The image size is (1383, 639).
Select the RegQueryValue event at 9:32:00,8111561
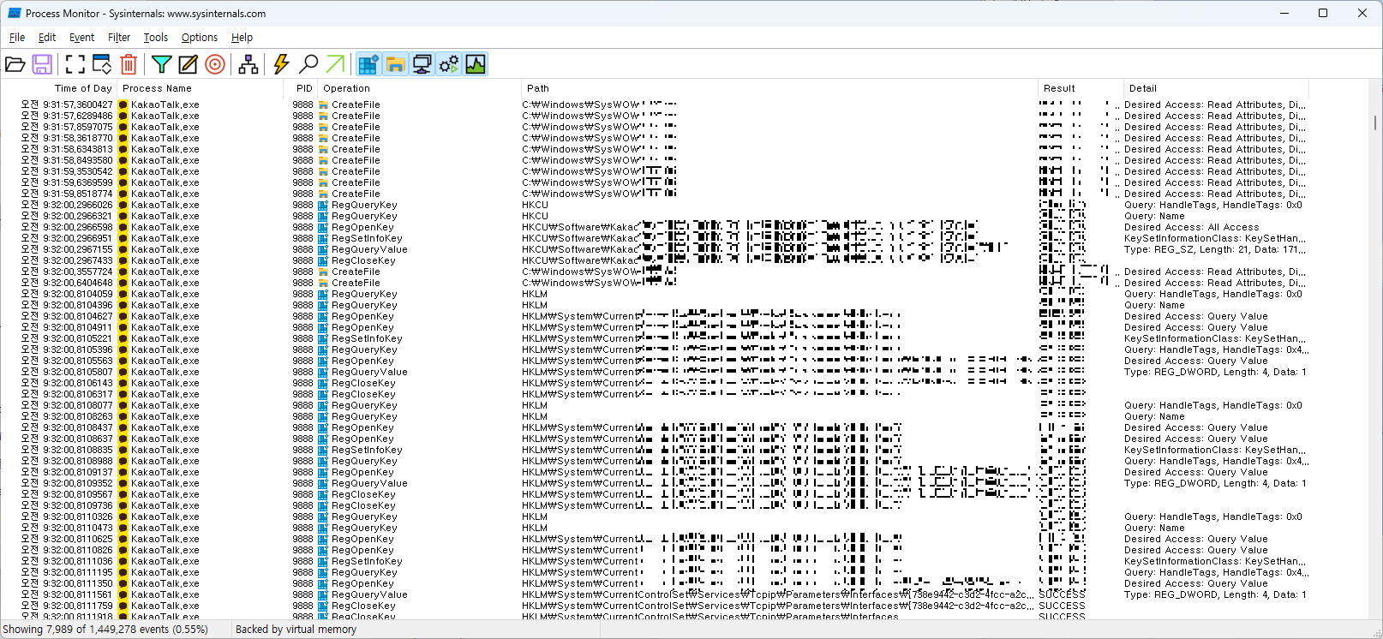(x=655, y=594)
